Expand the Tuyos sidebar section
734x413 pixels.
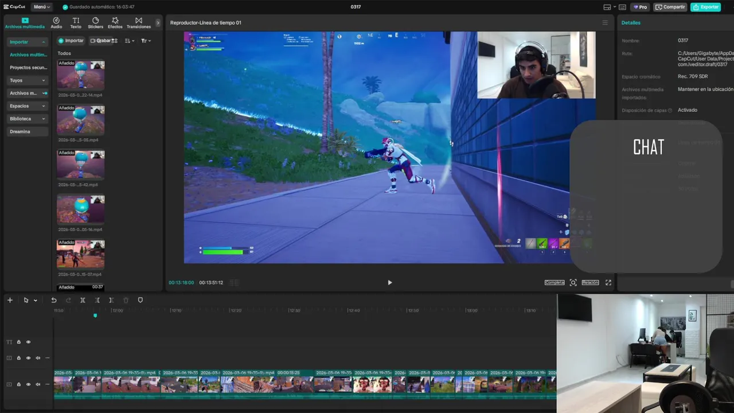point(28,80)
